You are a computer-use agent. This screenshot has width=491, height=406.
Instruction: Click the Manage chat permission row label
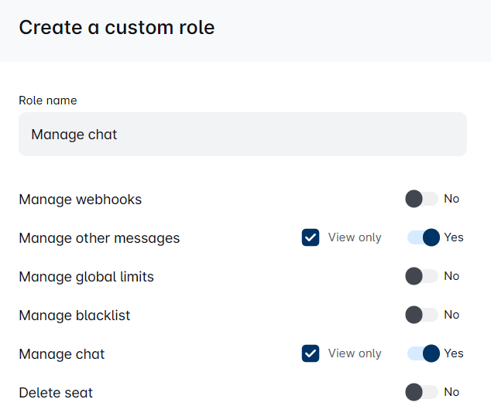coord(62,354)
